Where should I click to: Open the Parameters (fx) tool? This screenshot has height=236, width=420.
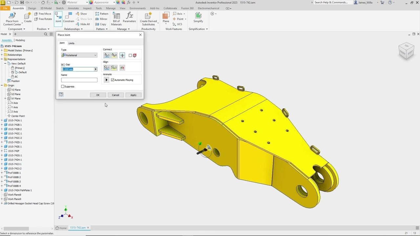(129, 18)
